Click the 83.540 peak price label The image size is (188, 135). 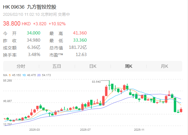(96, 82)
